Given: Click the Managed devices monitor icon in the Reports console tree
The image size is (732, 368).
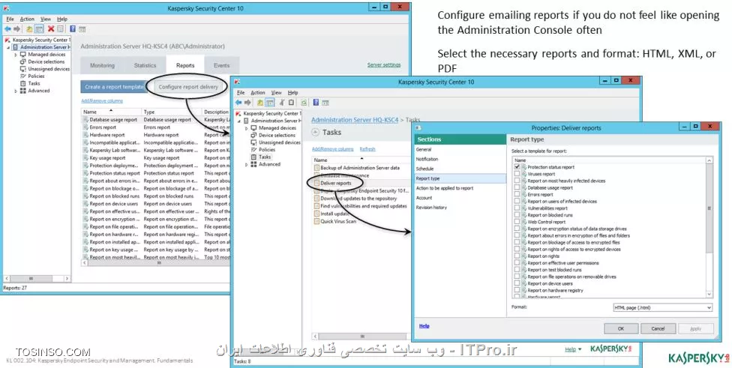Looking at the screenshot, I should pos(22,55).
